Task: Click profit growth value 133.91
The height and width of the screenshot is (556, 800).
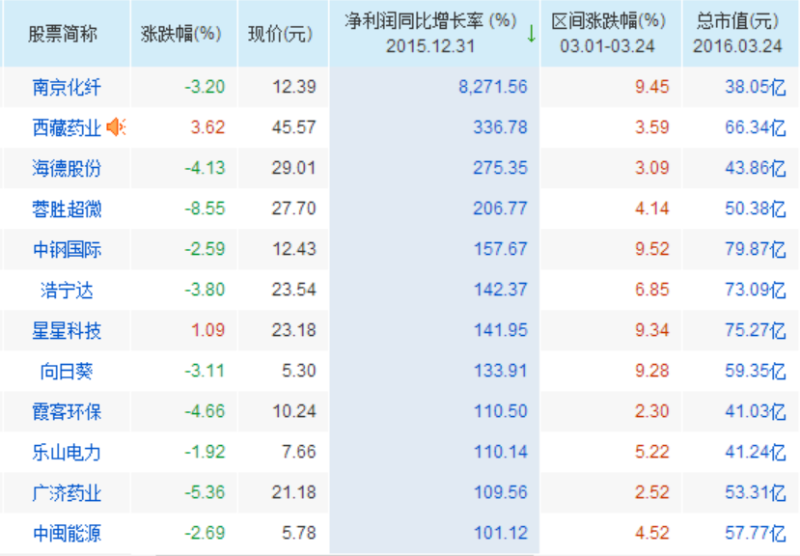Action: tap(501, 371)
